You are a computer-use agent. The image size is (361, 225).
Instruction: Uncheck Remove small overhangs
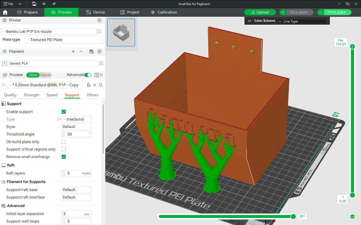[x=64, y=157]
